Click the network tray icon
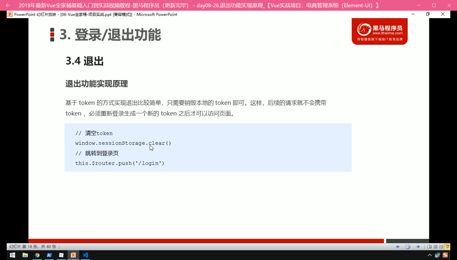 (437, 255)
